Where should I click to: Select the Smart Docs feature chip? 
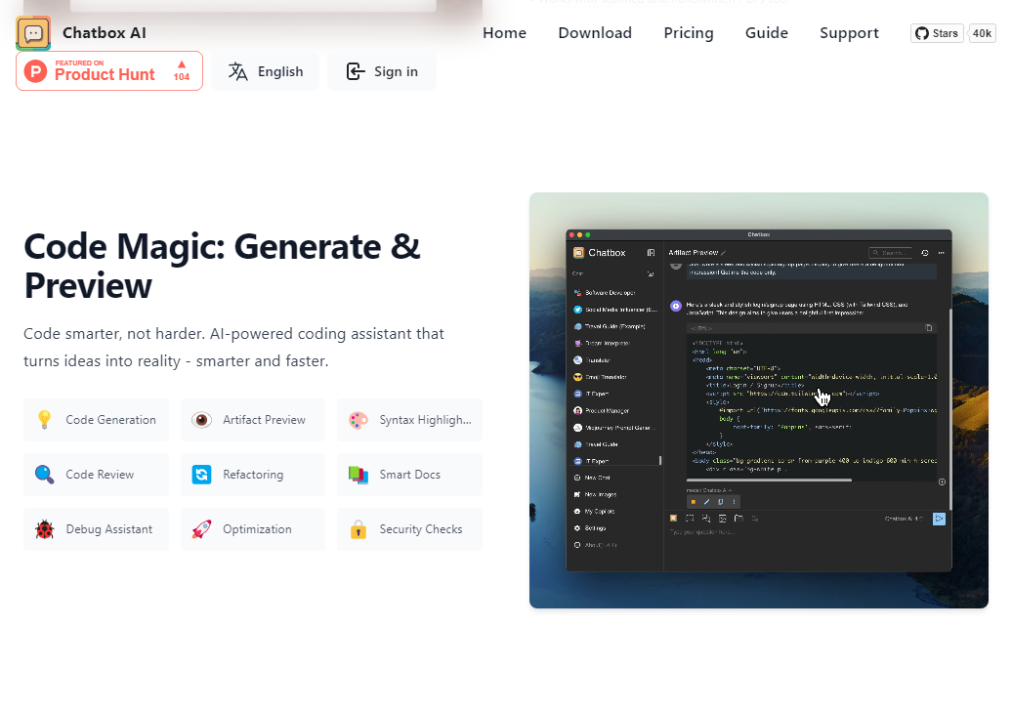coord(410,475)
